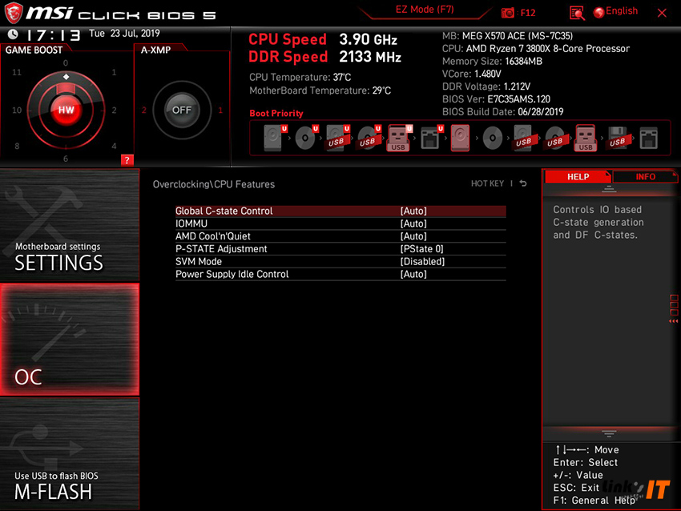Screen dimensions: 681x511
Task: Open the M-FLASH BIOS flashing section
Action: pos(70,454)
